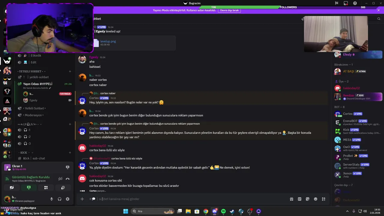The width and height of the screenshot is (384, 216).
Task: Collapse the KICK category
Action: click(x=26, y=153)
